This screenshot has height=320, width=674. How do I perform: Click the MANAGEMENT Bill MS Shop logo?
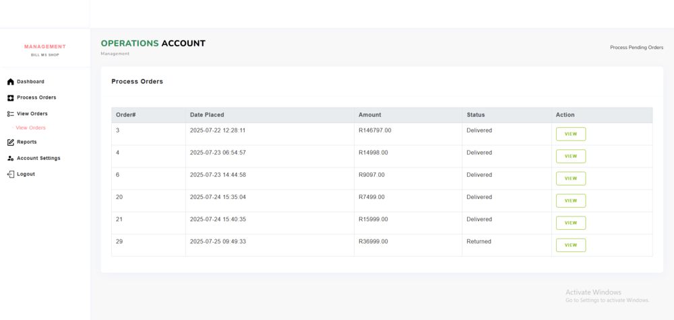(45, 50)
